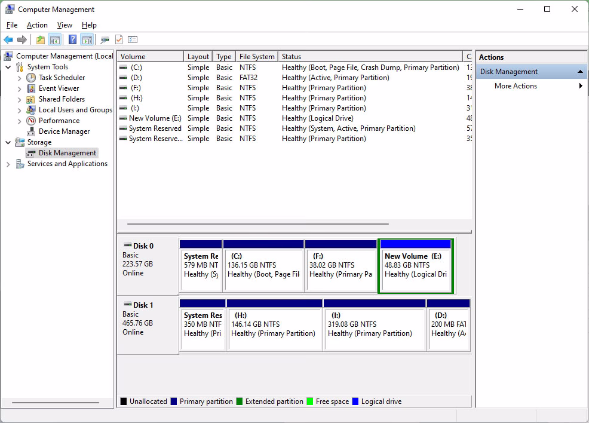Click the drive icon beside (C:) volume row

pyautogui.click(x=123, y=68)
